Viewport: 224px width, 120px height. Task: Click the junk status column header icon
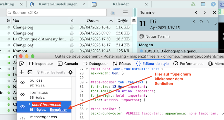coord(72,21)
